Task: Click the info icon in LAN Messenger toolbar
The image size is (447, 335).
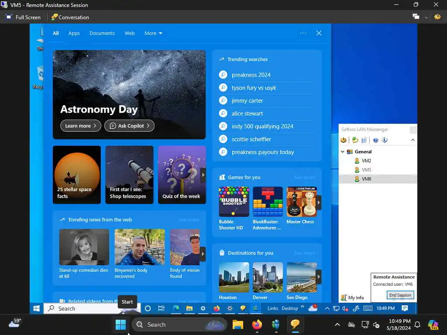Action: click(385, 140)
